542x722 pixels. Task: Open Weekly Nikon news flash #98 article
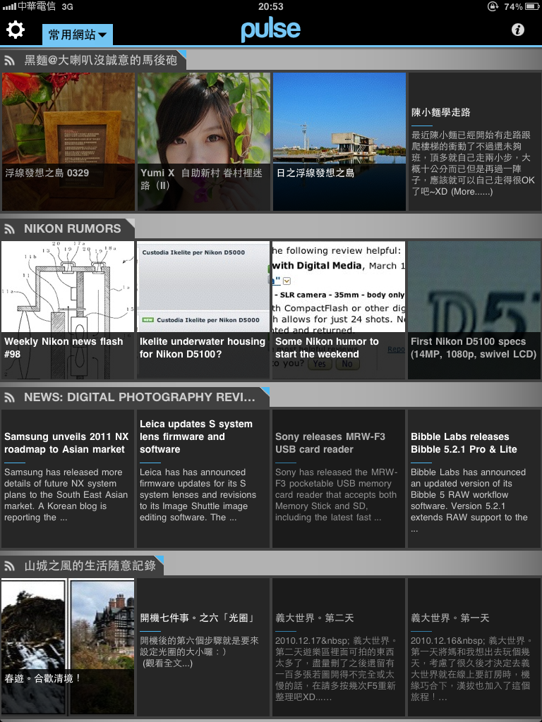click(68, 310)
